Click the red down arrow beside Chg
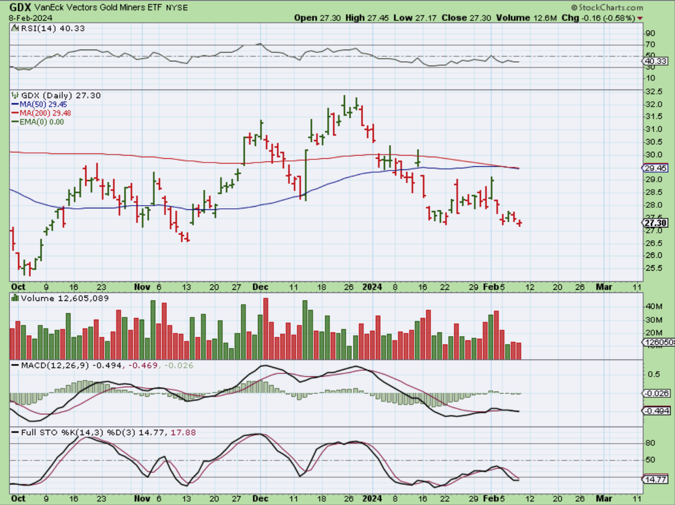Viewport: 675px width, 505px height. 640,18
